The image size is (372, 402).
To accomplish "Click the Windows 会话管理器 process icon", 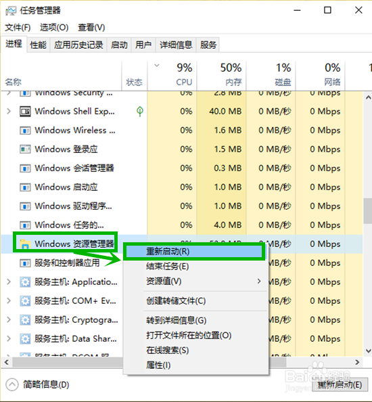I will [25, 169].
